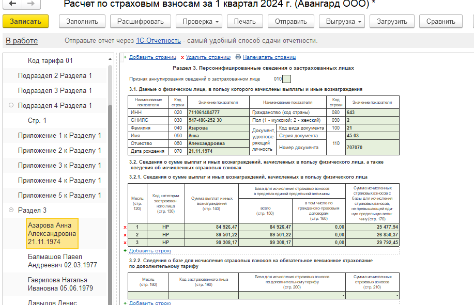Viewport: 474px width, 305px height.
Task: Click the green plus under table 3.2.1
Action: click(x=125, y=251)
